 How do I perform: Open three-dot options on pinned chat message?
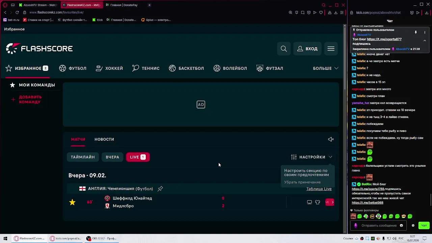pyautogui.click(x=425, y=32)
